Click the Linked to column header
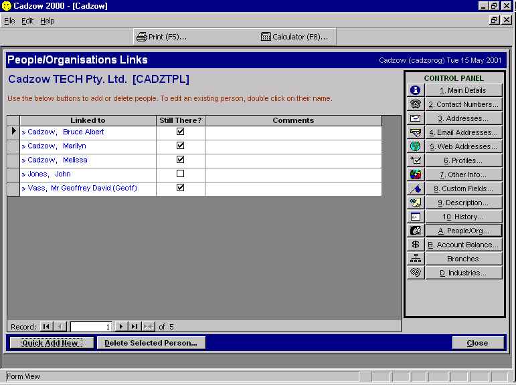This screenshot has width=516, height=385. point(88,120)
